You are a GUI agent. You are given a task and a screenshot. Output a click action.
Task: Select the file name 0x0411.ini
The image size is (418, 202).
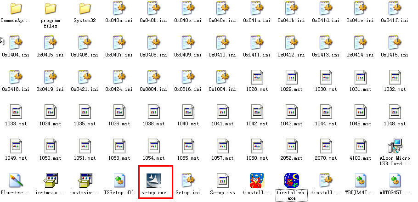(x=257, y=55)
